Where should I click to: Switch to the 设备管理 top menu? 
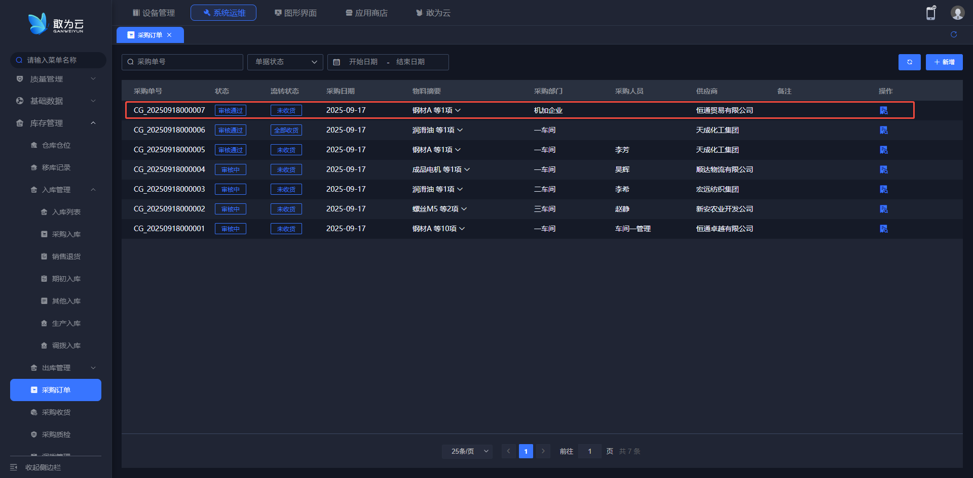154,13
